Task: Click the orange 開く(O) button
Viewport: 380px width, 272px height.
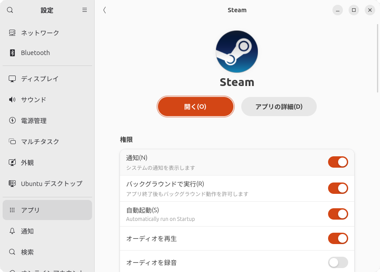Action: (195, 107)
